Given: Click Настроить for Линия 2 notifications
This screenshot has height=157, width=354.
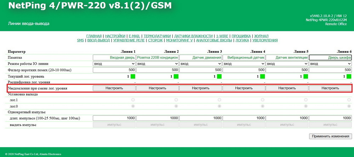Looking at the screenshot, I should pyautogui.click(x=157, y=88).
